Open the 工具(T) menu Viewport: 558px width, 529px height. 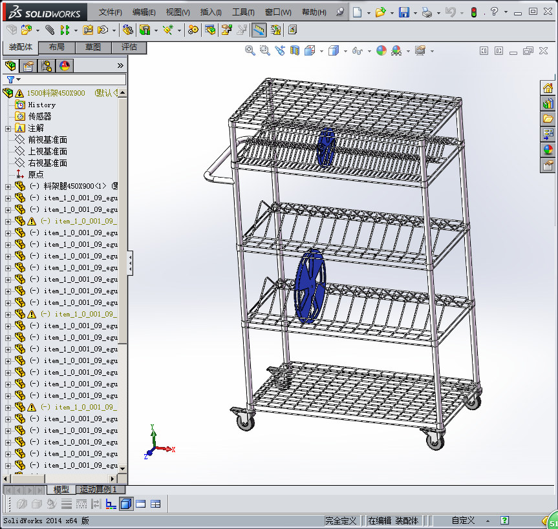[243, 12]
